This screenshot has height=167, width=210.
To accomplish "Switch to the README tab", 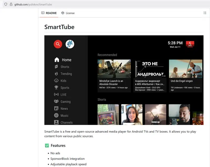I will [x=51, y=13].
